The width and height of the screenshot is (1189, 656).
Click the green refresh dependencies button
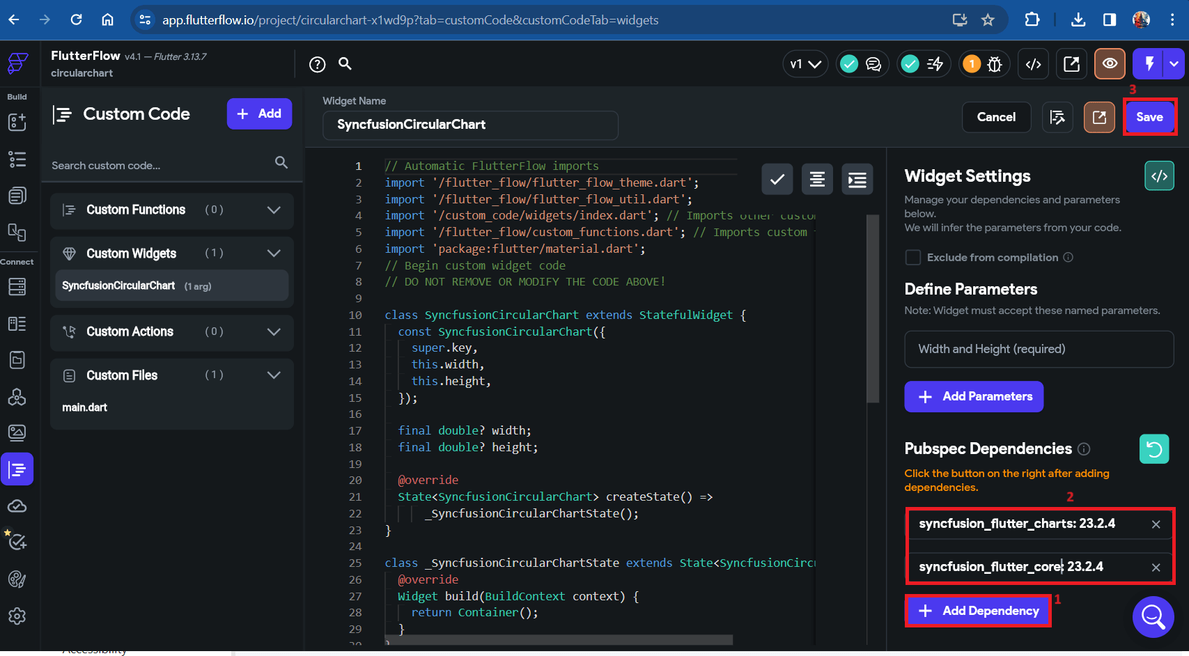click(1154, 449)
